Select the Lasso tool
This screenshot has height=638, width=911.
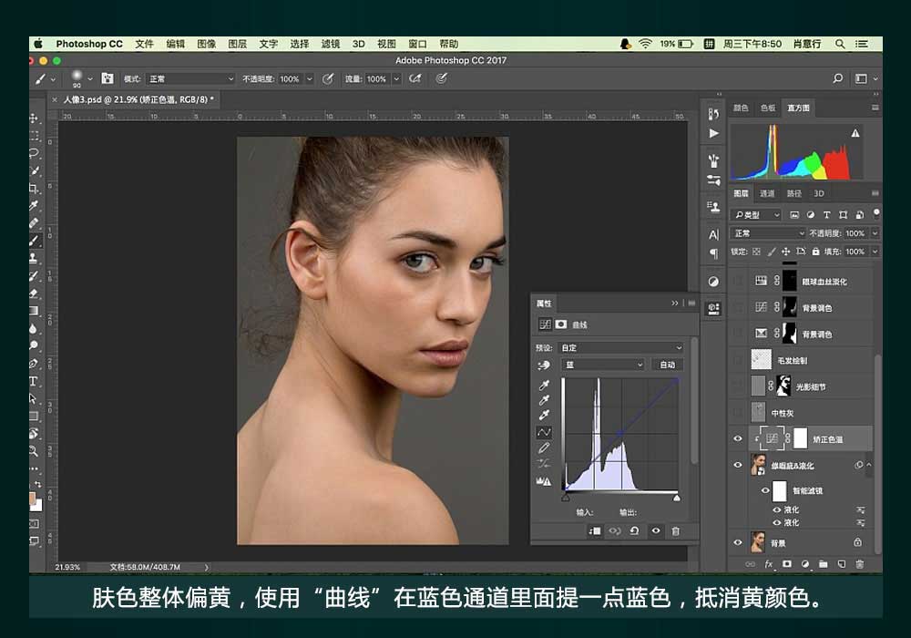(35, 153)
